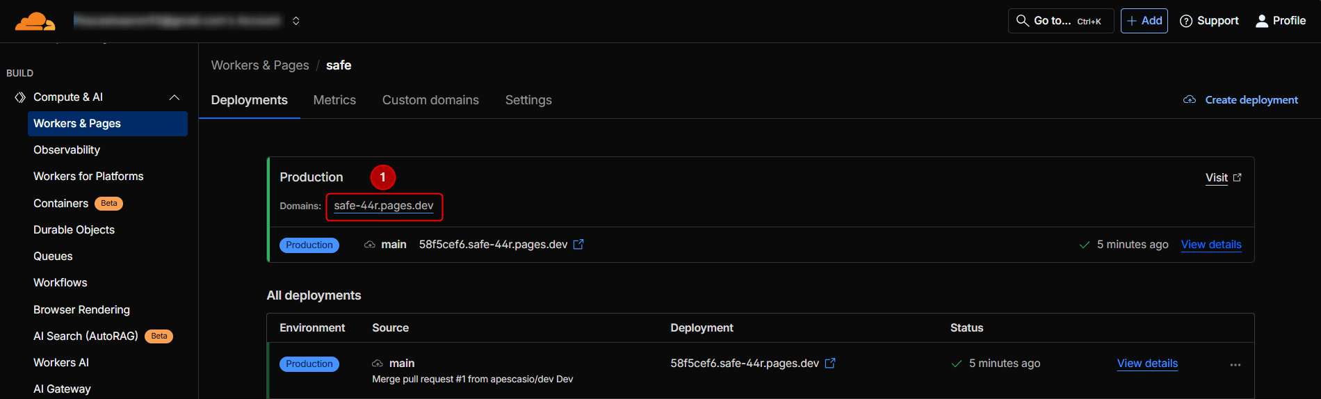Open external link icon in Production card
Viewport: 1321px width, 399px height.
pos(578,245)
